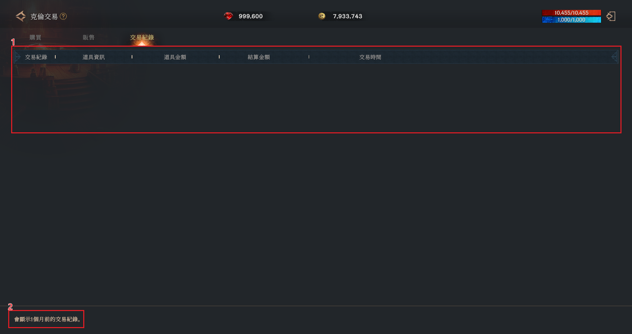Click the 克倫交易 logo icon
This screenshot has height=334, width=632.
[x=21, y=16]
